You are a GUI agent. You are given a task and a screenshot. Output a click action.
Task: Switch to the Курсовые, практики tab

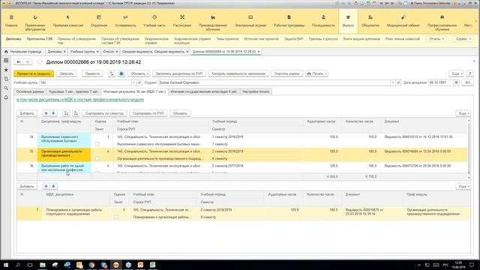point(73,91)
